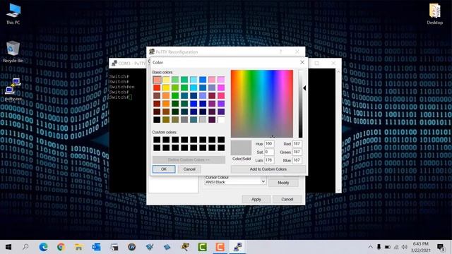Click Apply in PuTTY Reconfiguration
The image size is (452, 254).
pyautogui.click(x=256, y=199)
